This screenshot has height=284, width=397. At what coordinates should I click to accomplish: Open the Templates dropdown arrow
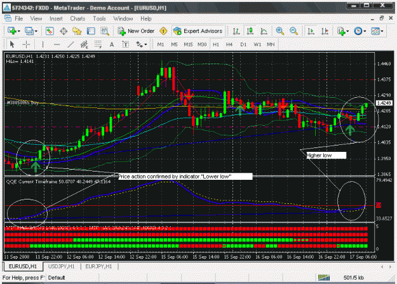(x=382, y=31)
